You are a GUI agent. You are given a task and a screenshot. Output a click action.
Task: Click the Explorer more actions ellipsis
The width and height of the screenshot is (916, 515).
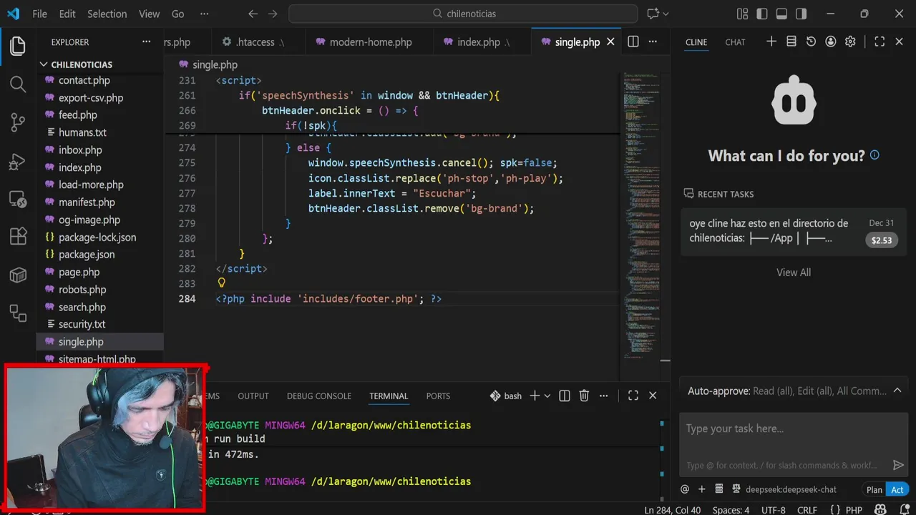pos(147,42)
